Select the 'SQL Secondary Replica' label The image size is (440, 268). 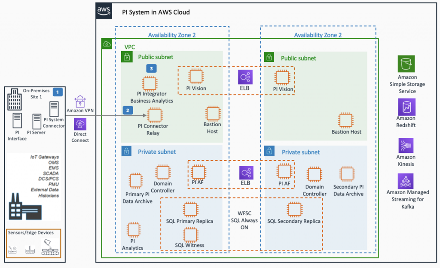pos(294,221)
